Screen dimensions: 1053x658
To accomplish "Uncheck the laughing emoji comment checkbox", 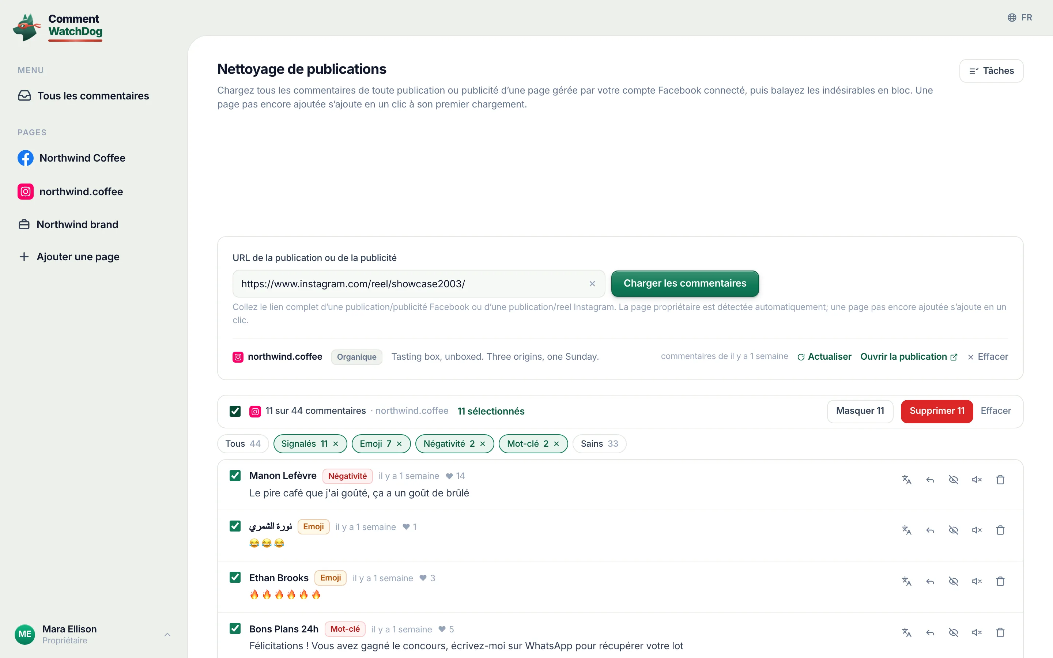I will tap(235, 526).
